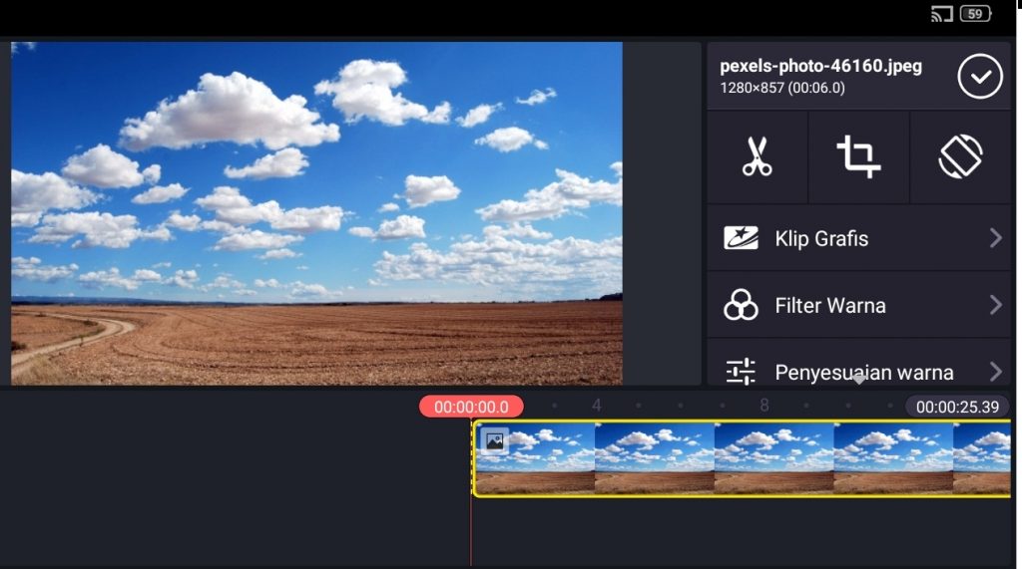The image size is (1022, 569).
Task: Confirm edits with the checkmark button
Action: (980, 77)
